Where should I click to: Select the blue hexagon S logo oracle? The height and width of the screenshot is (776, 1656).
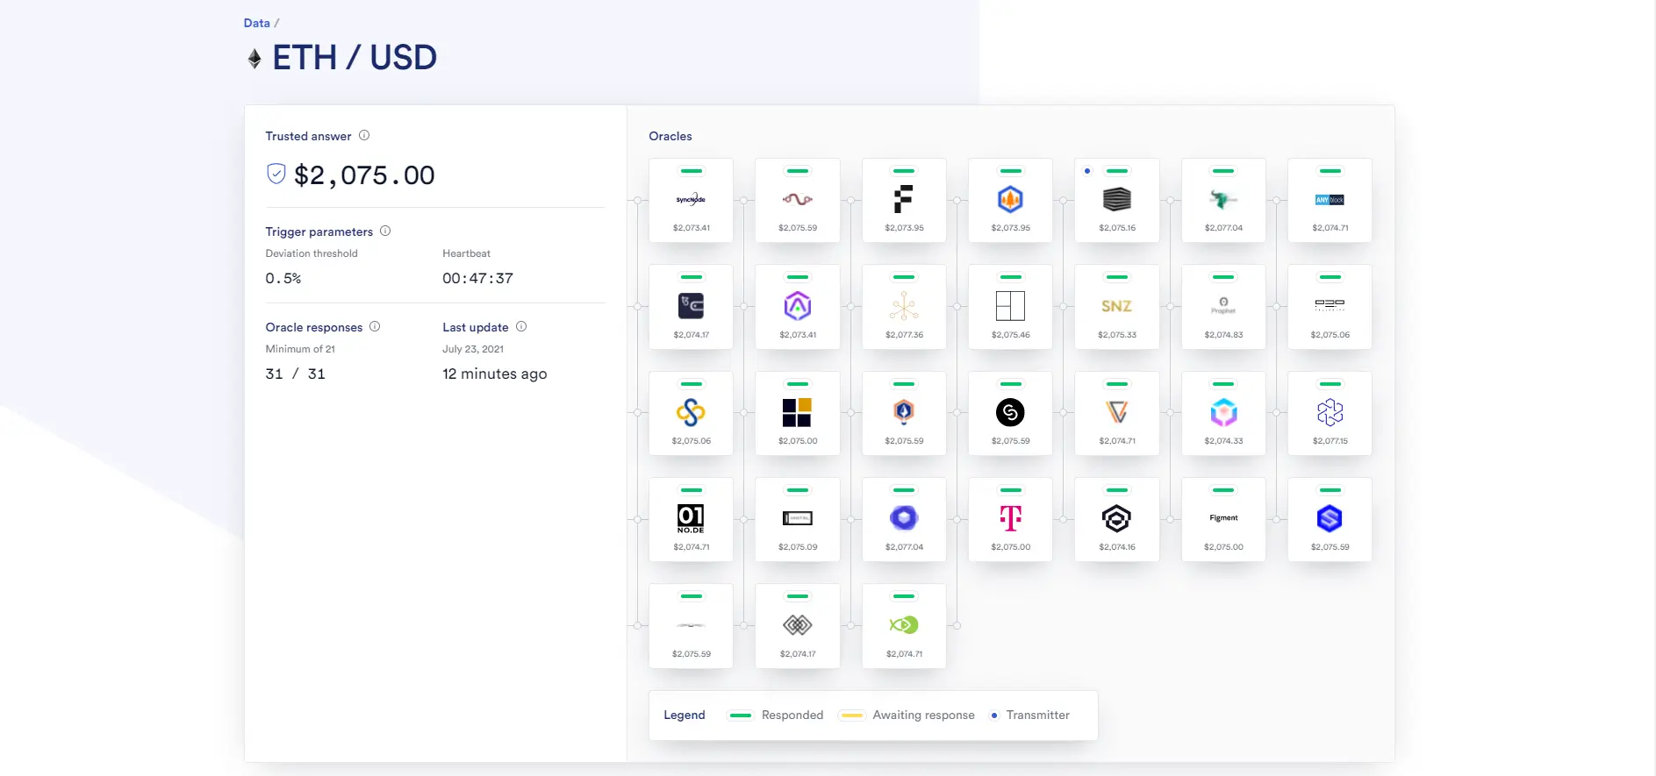point(1330,519)
